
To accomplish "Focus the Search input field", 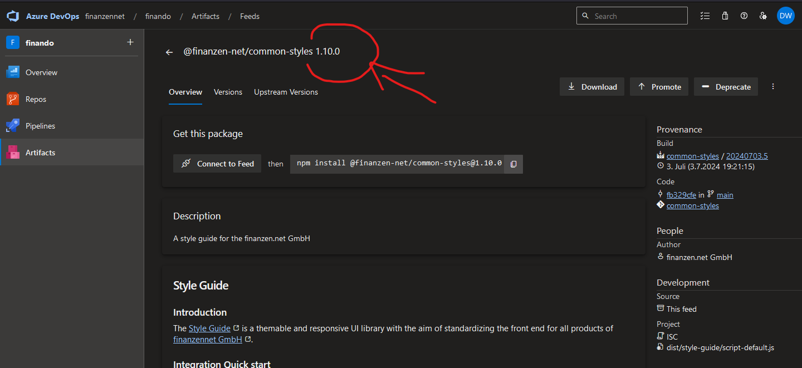I will [x=632, y=16].
